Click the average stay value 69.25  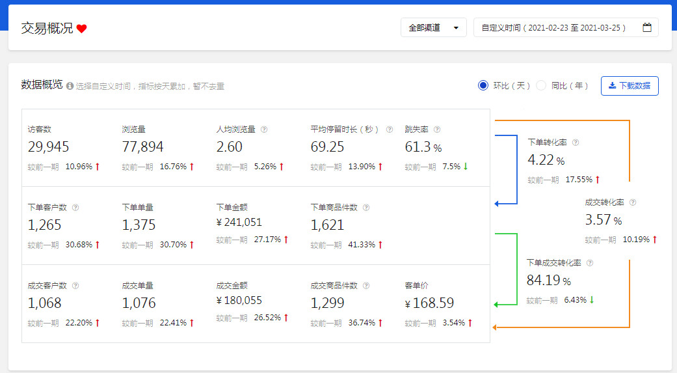tap(327, 147)
